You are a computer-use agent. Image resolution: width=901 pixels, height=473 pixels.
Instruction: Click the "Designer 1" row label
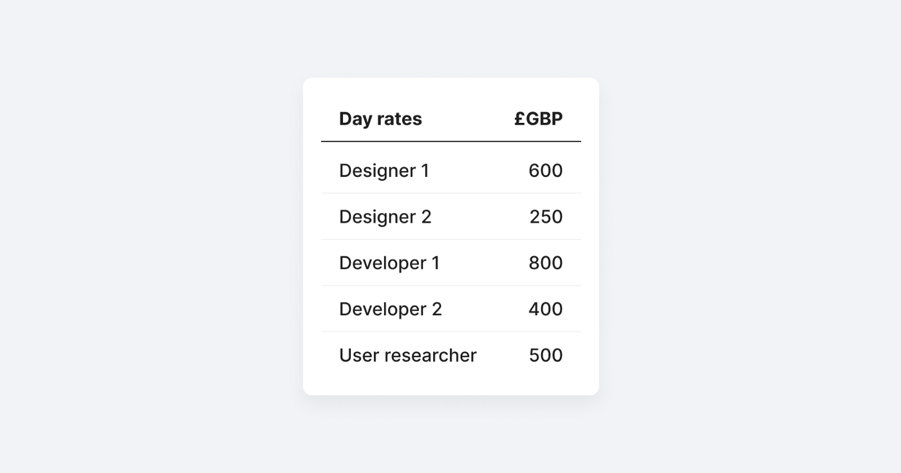pyautogui.click(x=384, y=171)
